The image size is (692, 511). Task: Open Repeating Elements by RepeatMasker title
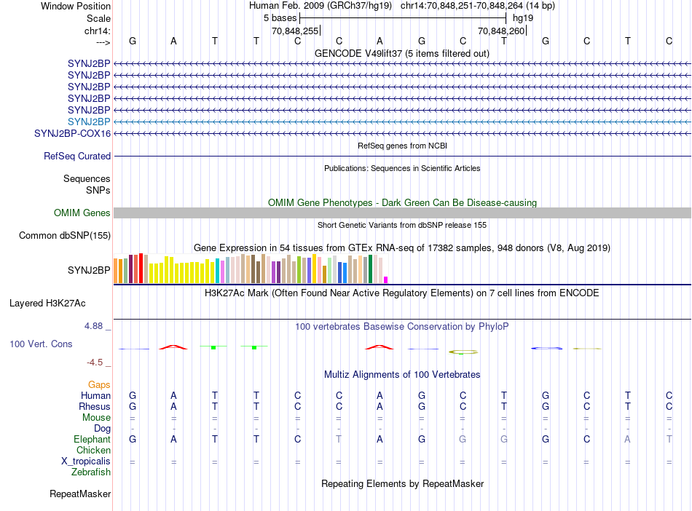[402, 483]
